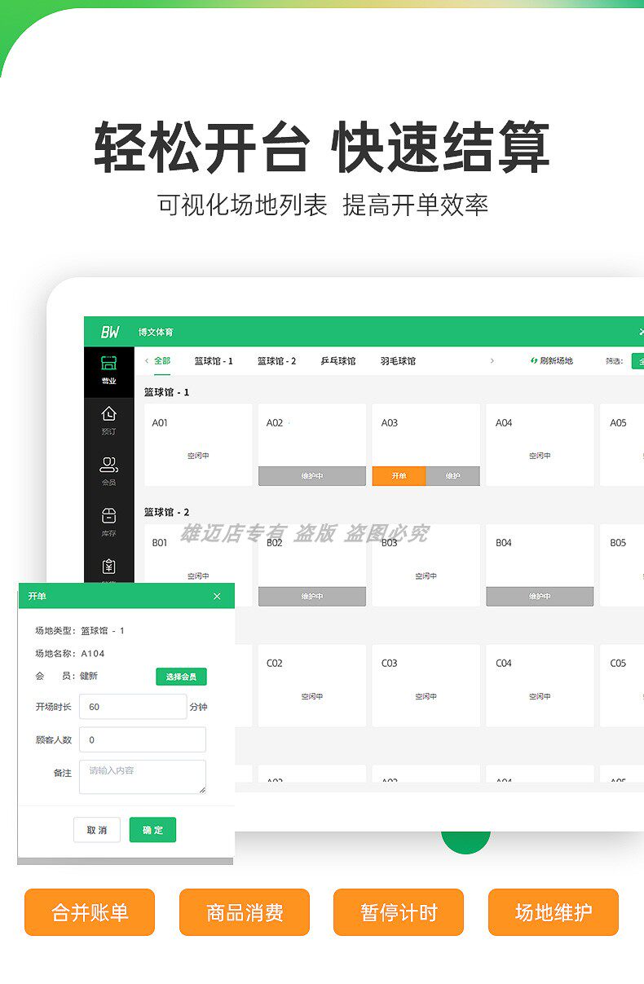The height and width of the screenshot is (984, 644).
Task: Close the 开单 dialog with X
Action: (x=217, y=596)
